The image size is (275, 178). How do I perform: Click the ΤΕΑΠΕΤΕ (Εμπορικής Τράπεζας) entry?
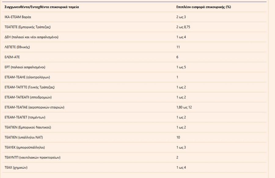[x=28, y=27]
